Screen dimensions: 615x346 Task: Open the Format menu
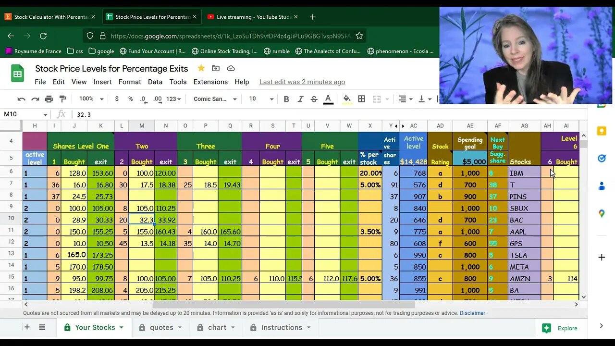click(x=130, y=82)
